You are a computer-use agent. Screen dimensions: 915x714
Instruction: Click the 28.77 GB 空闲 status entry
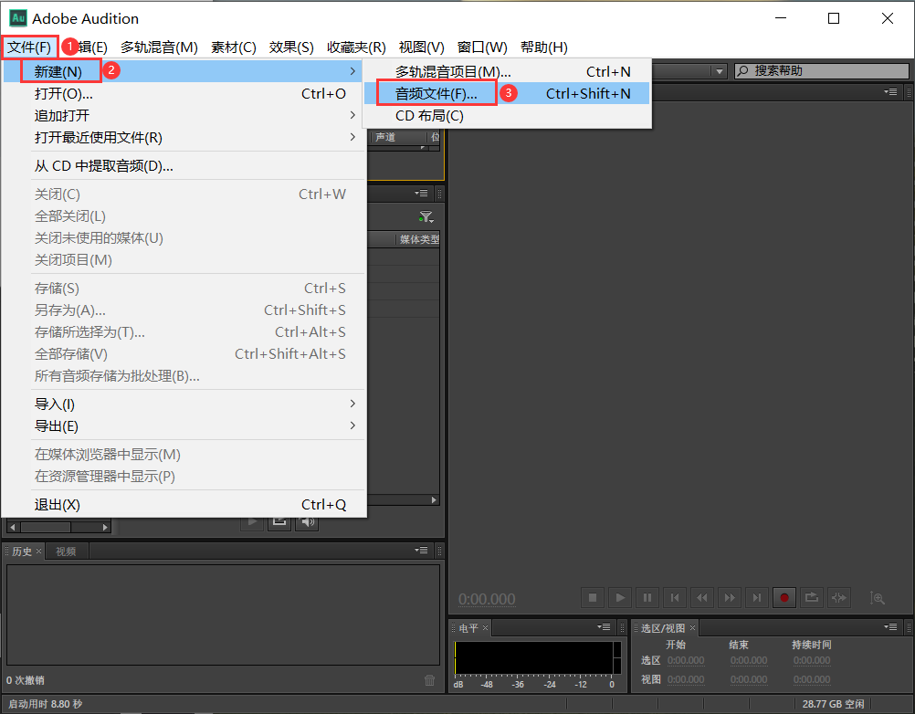coord(833,704)
